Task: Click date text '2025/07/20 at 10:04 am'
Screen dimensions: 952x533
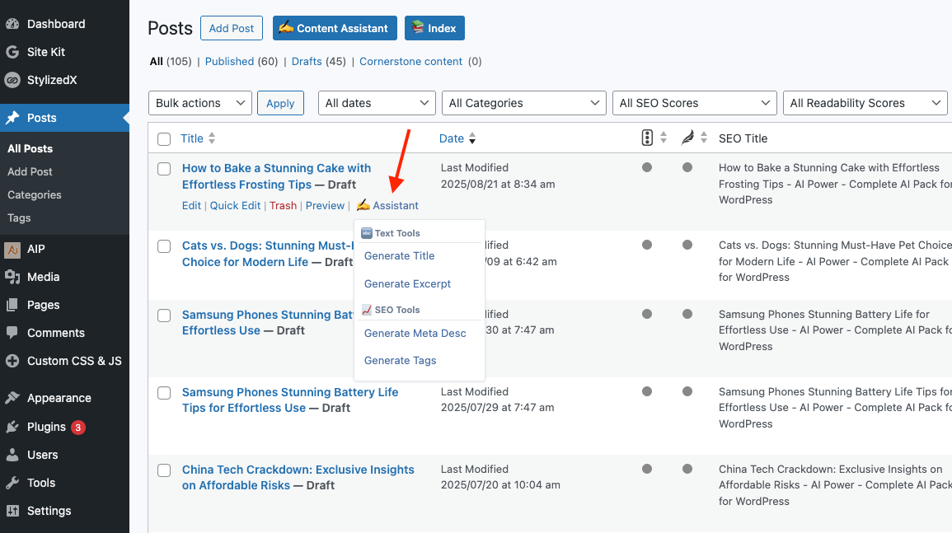Action: tap(500, 485)
